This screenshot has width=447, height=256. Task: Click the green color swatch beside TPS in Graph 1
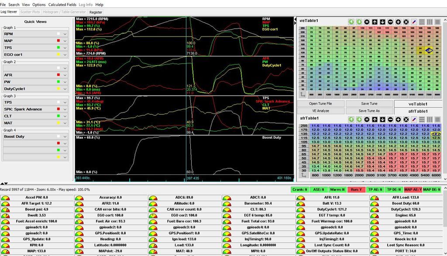pyautogui.click(x=58, y=48)
